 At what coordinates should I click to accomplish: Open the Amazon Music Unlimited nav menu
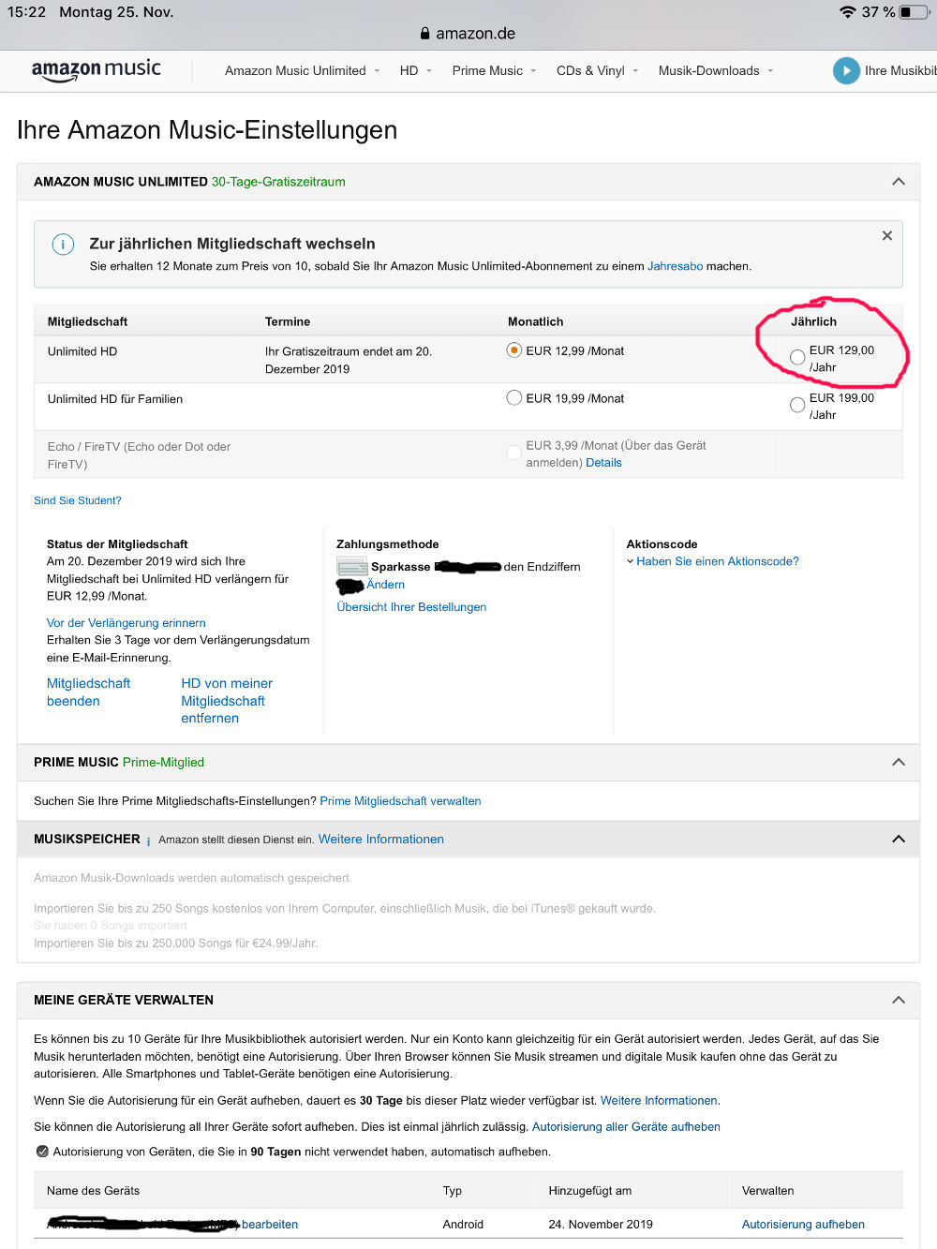click(x=302, y=71)
